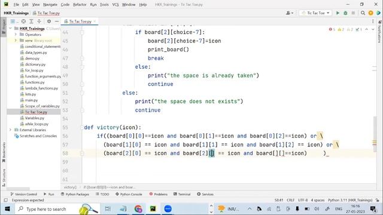Click Collapse All in Project panel

tap(39, 21)
